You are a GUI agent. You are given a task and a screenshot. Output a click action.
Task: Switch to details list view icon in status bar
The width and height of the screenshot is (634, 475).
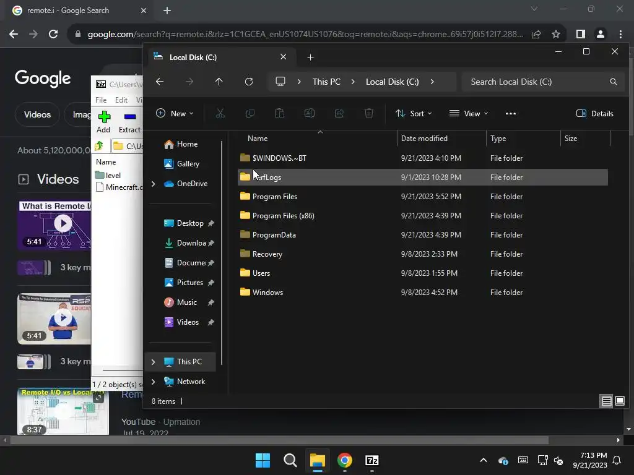click(x=607, y=401)
